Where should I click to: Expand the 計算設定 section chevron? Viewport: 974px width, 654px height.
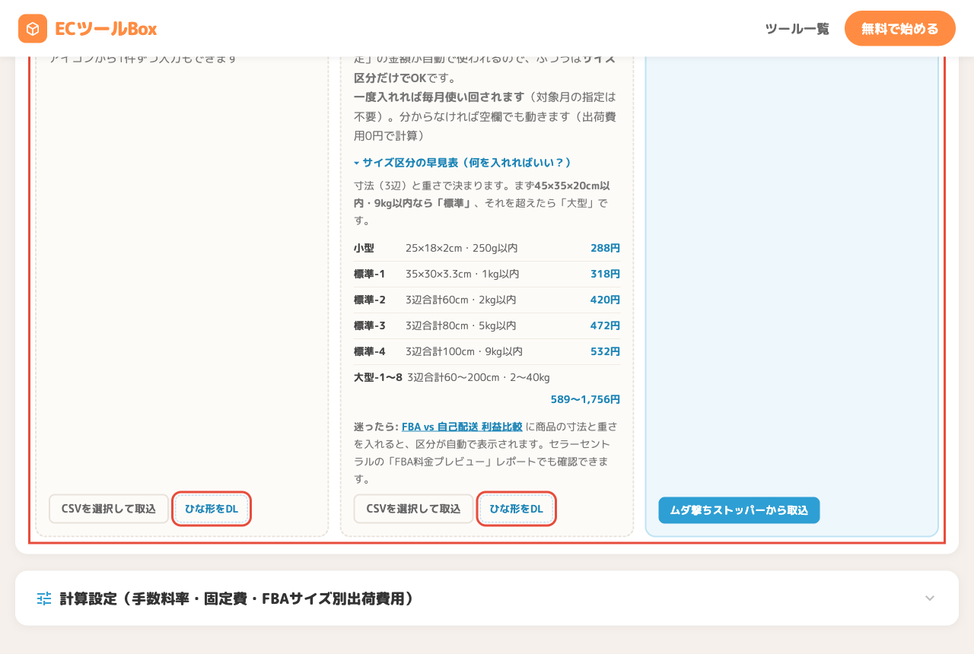929,598
